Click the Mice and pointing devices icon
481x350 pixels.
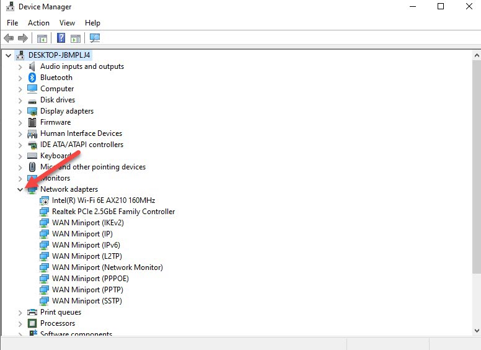(x=32, y=167)
